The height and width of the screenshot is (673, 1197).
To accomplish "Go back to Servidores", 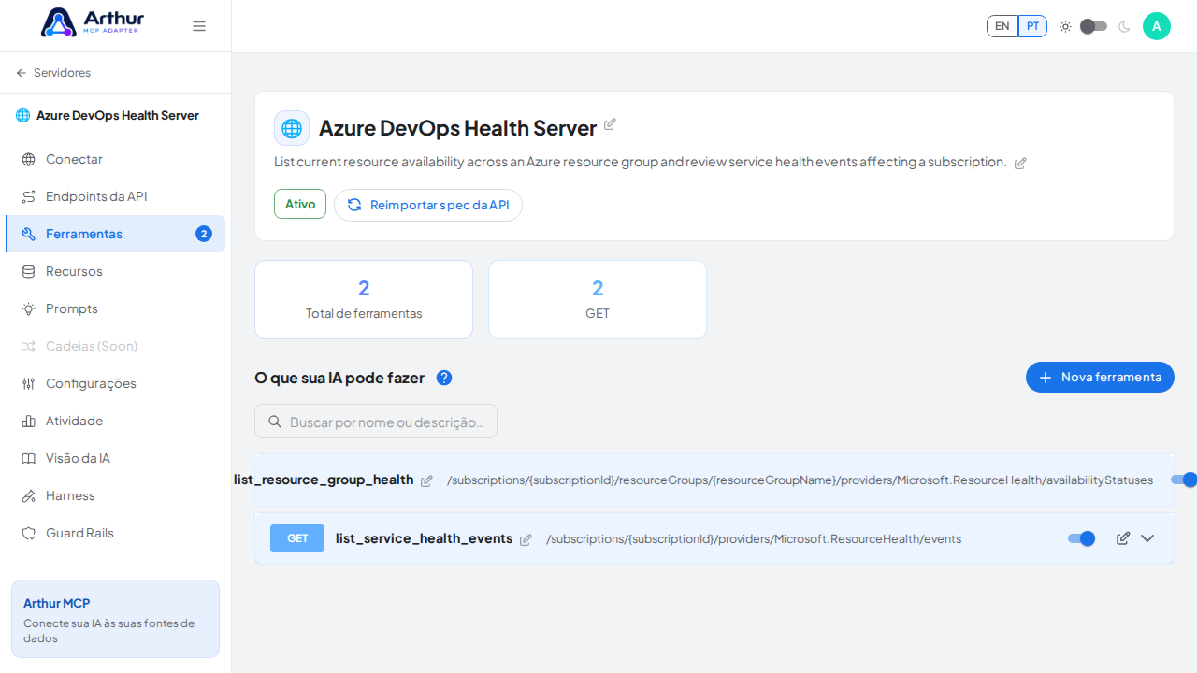I will (x=53, y=73).
